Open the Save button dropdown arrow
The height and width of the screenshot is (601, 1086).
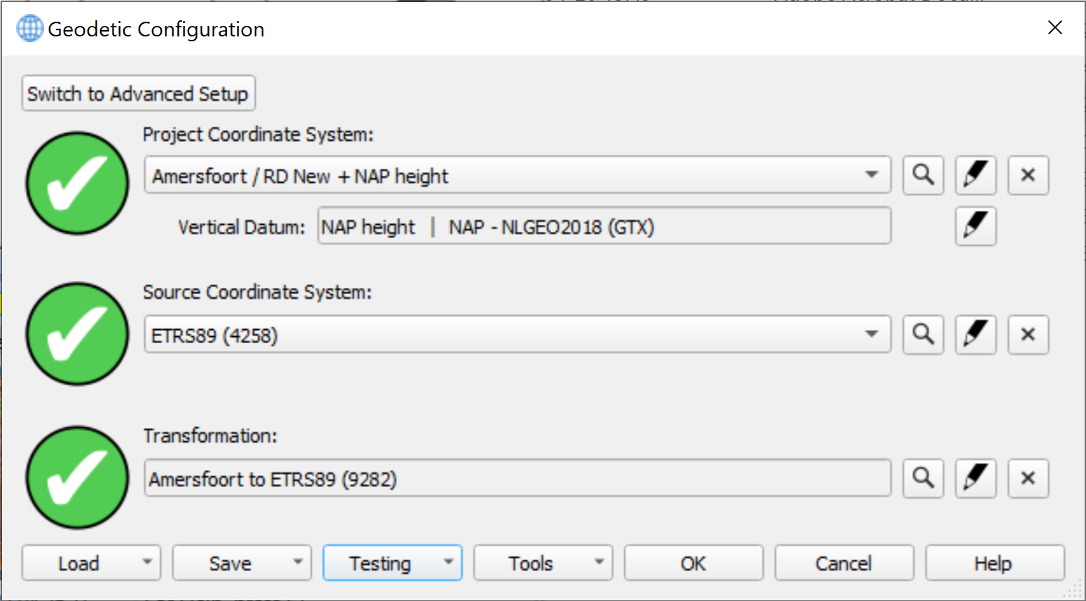(x=298, y=562)
